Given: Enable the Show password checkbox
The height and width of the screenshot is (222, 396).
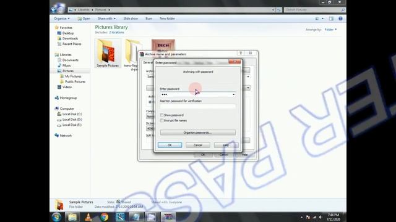Looking at the screenshot, I should point(161,115).
